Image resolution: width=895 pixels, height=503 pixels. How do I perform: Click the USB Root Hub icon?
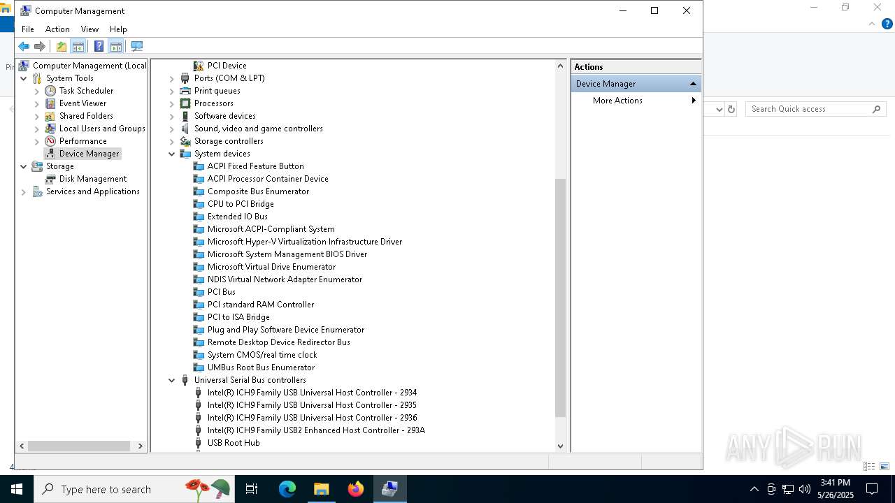point(199,443)
